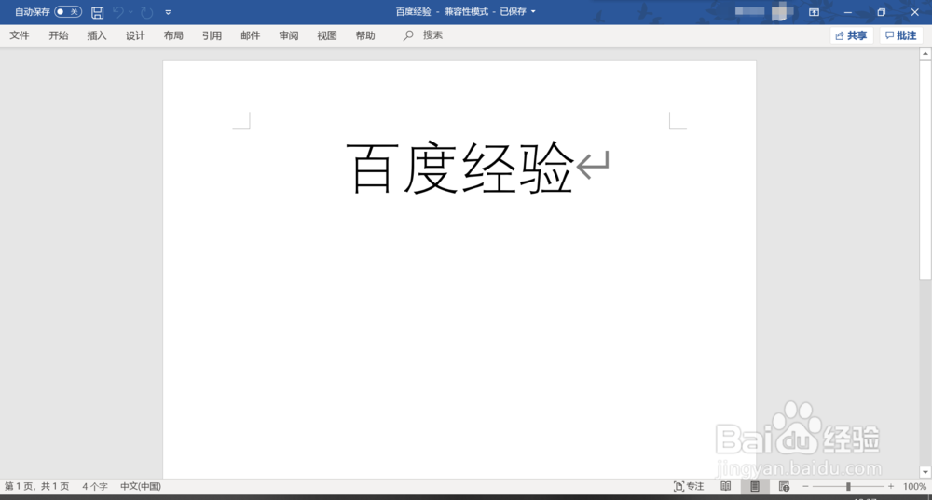
Task: Click the 百度经验 heading text in document
Action: [460, 168]
